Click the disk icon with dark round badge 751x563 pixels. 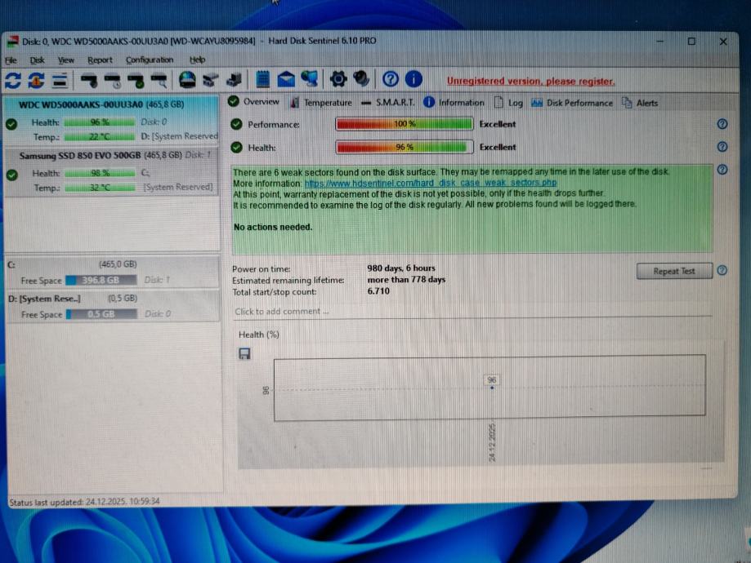pos(89,80)
